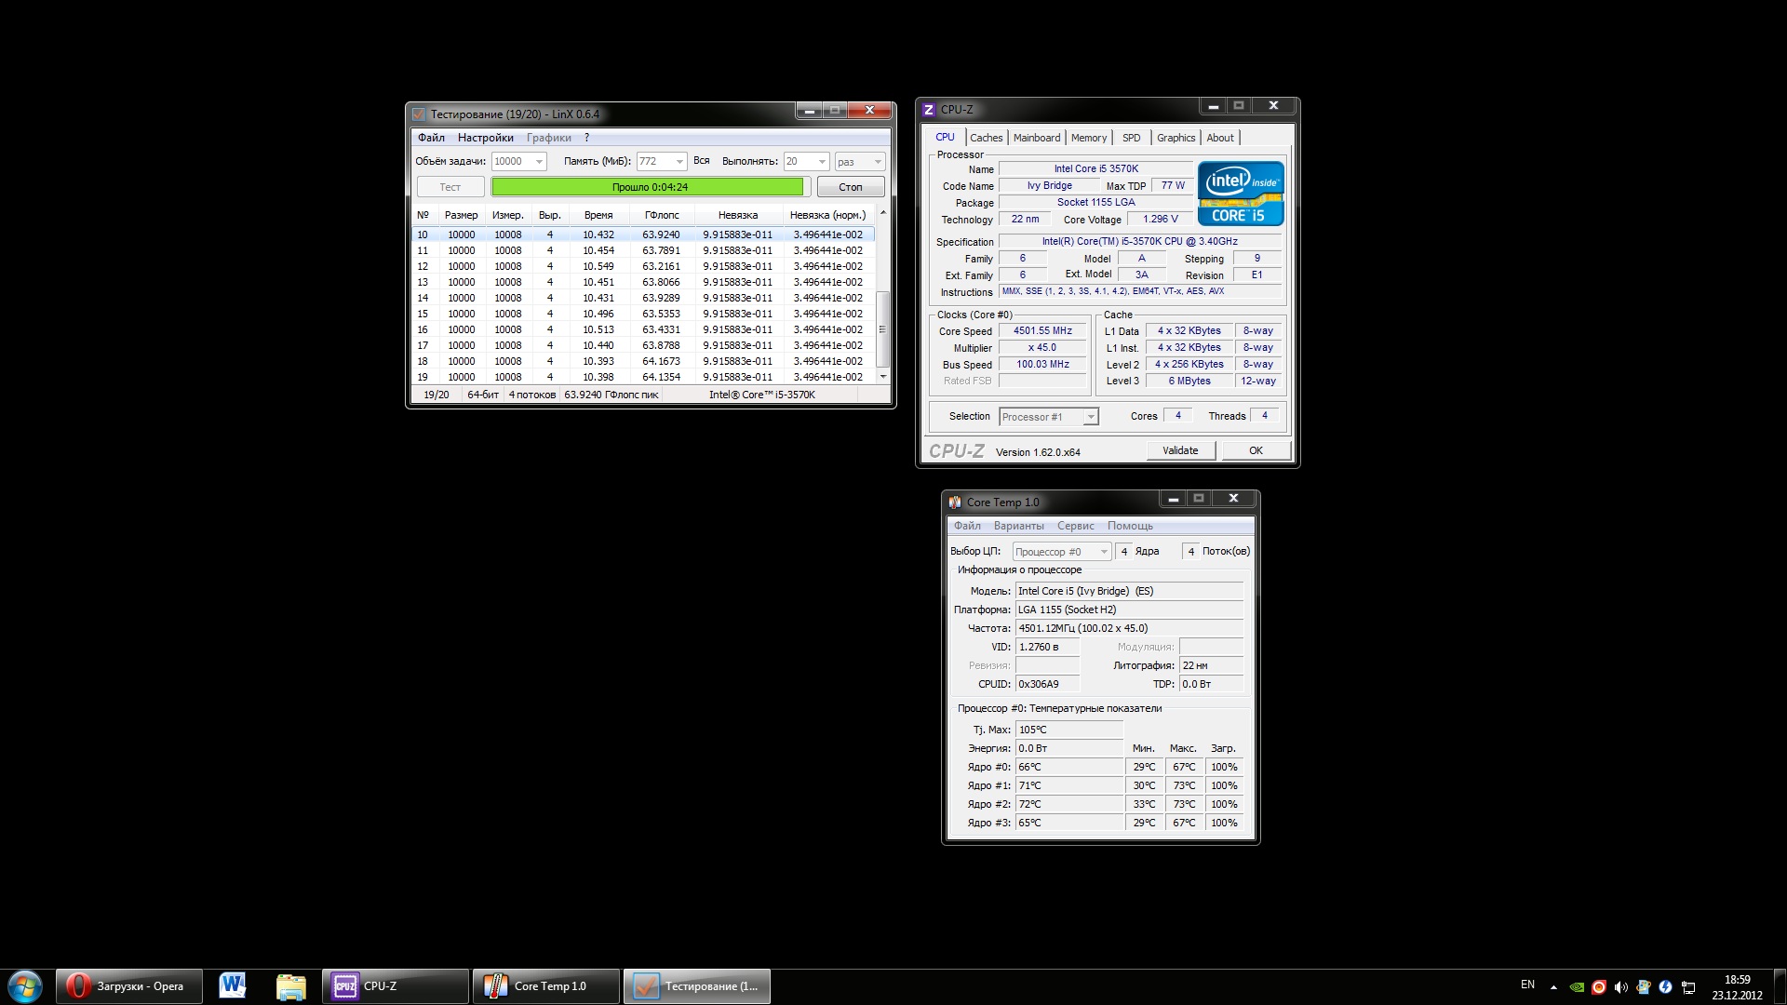Show hidden tray icons arrow
1787x1005 pixels.
1553,986
